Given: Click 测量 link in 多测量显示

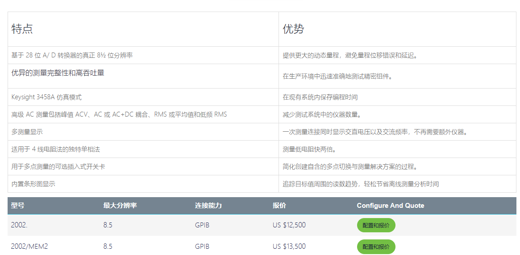Looking at the screenshot, I should click(x=24, y=132).
